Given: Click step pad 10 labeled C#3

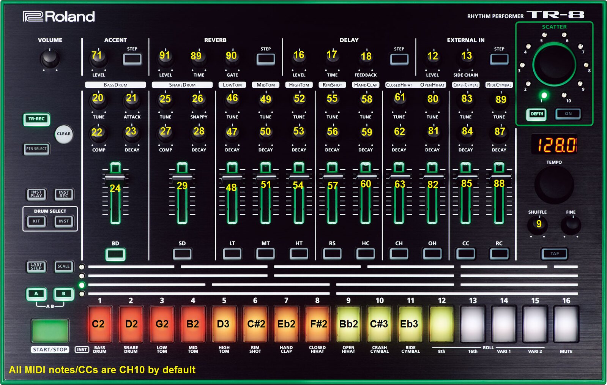Looking at the screenshot, I should coord(380,324).
